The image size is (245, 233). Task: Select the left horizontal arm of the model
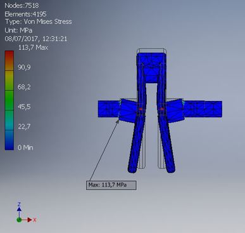point(109,109)
